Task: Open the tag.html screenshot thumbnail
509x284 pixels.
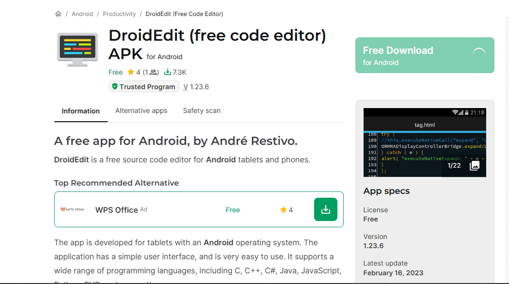Action: [x=425, y=142]
